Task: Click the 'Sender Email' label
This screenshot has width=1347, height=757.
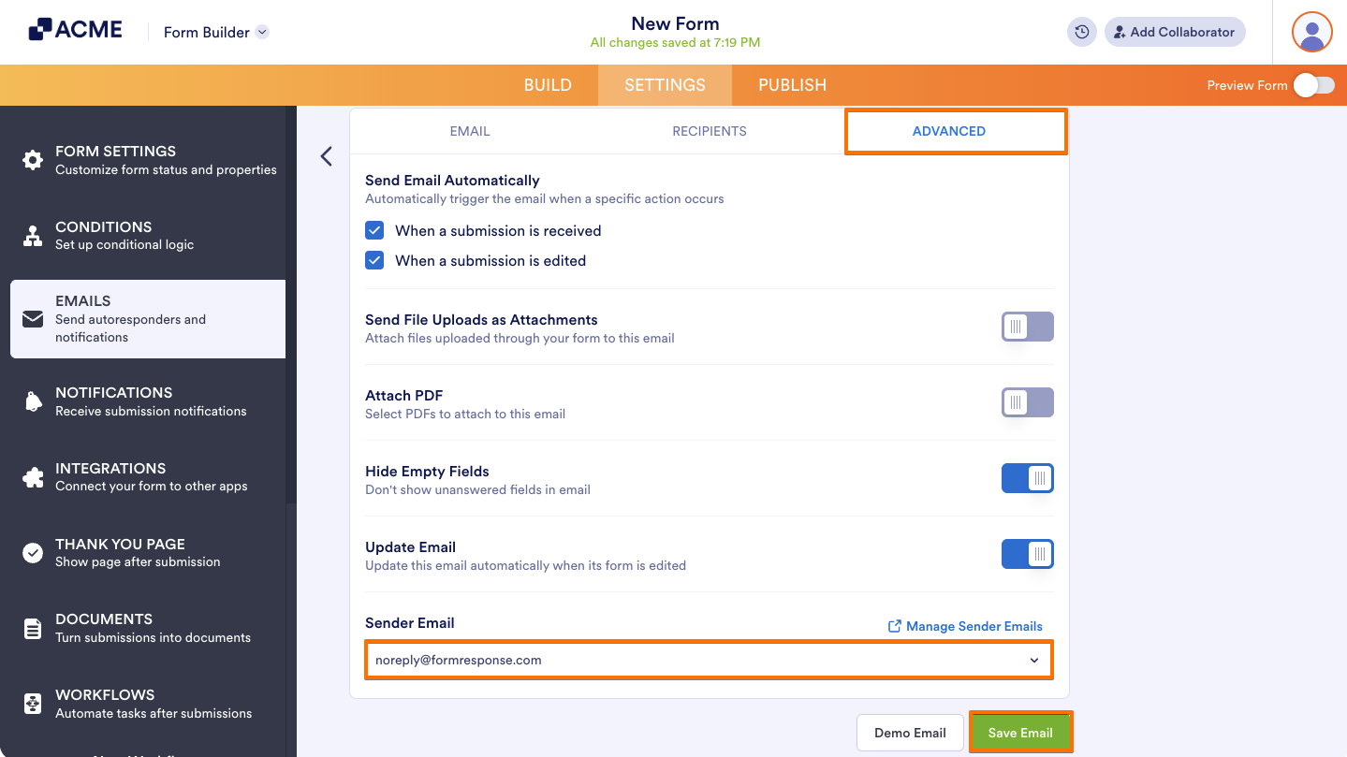Action: click(410, 622)
